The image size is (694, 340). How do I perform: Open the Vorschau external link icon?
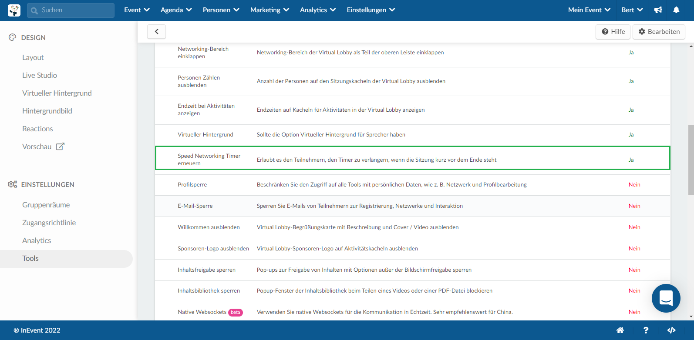60,147
